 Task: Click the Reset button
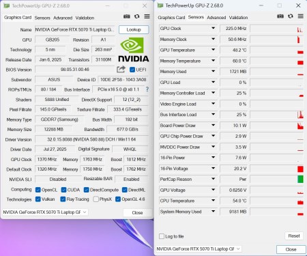tap(294, 236)
